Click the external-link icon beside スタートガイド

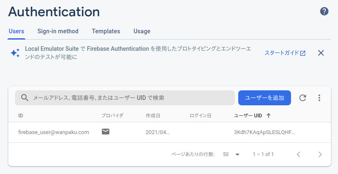(x=303, y=53)
